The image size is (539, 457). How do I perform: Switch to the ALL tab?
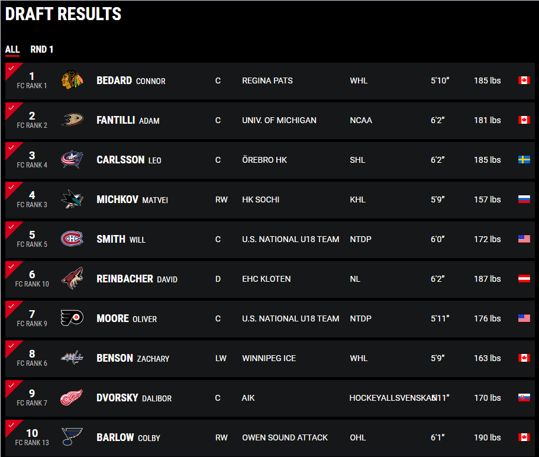pyautogui.click(x=12, y=50)
